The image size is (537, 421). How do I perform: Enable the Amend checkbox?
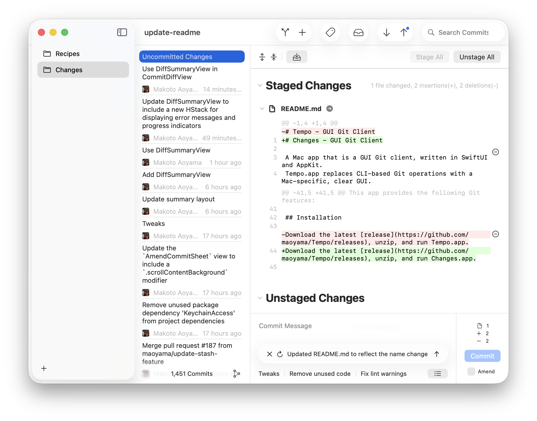click(x=471, y=372)
